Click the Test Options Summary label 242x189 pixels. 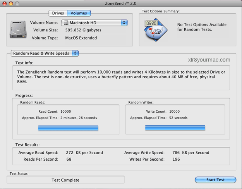click(x=161, y=11)
